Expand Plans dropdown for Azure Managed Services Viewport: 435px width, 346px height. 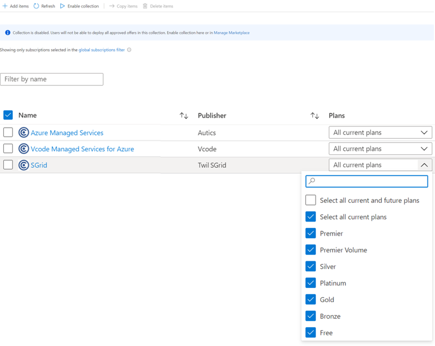[x=380, y=133]
